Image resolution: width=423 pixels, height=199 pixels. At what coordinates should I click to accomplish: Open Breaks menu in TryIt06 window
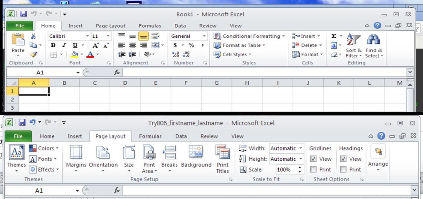point(170,158)
